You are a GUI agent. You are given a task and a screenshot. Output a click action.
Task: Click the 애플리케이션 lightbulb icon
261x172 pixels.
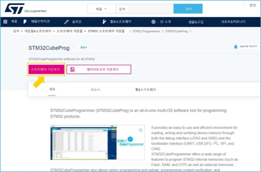(25, 22)
